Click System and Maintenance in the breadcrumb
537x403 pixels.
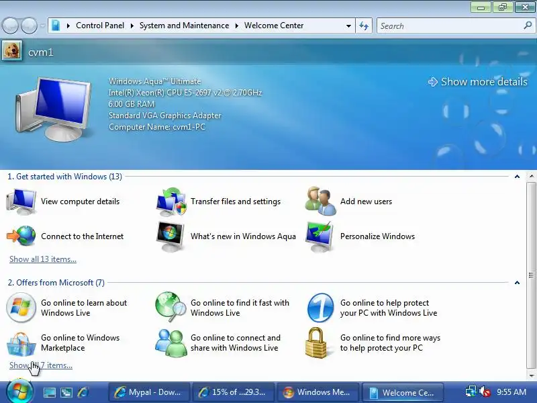pyautogui.click(x=184, y=26)
